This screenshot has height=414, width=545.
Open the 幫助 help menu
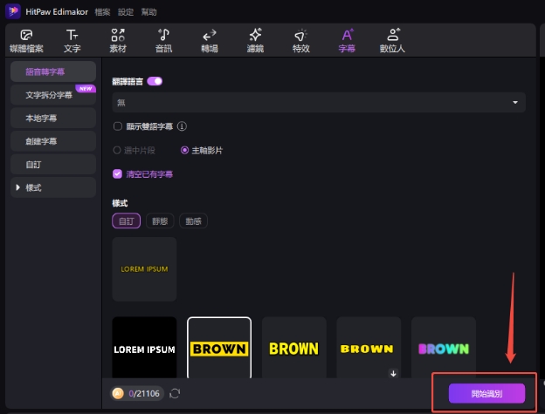pos(148,12)
